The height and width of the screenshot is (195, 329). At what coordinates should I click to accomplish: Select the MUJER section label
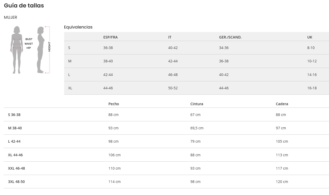click(11, 17)
